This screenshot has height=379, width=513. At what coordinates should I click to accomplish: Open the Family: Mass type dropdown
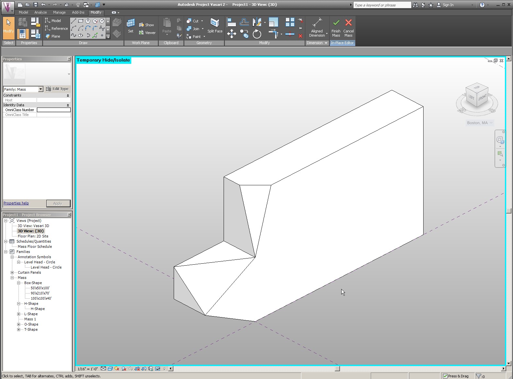pyautogui.click(x=41, y=89)
